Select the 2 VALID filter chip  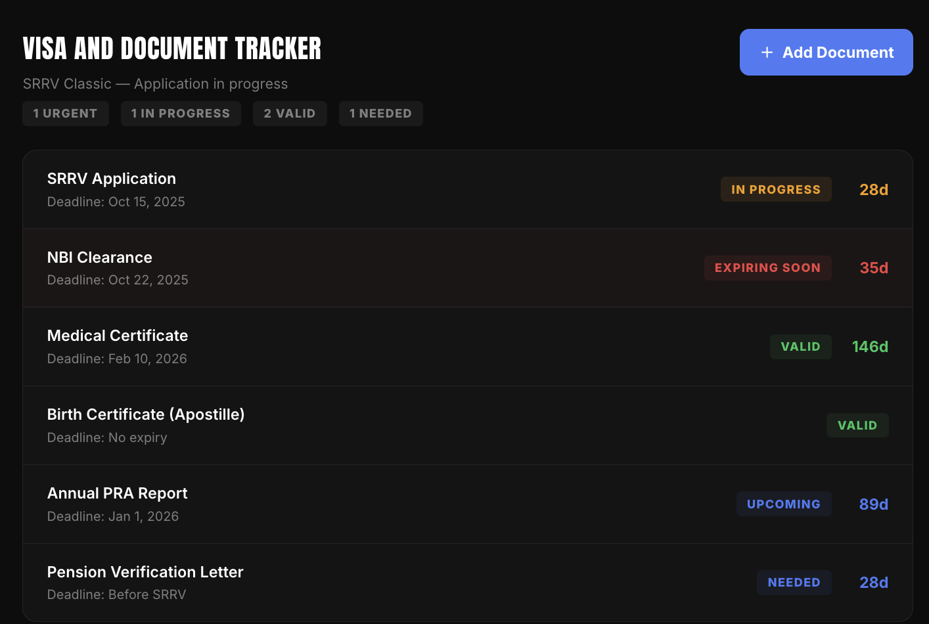(290, 113)
